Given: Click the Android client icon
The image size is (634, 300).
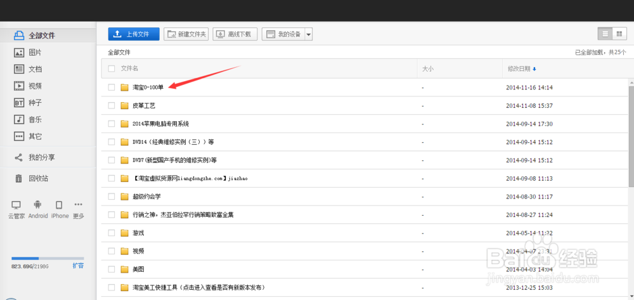Looking at the screenshot, I should [37, 205].
